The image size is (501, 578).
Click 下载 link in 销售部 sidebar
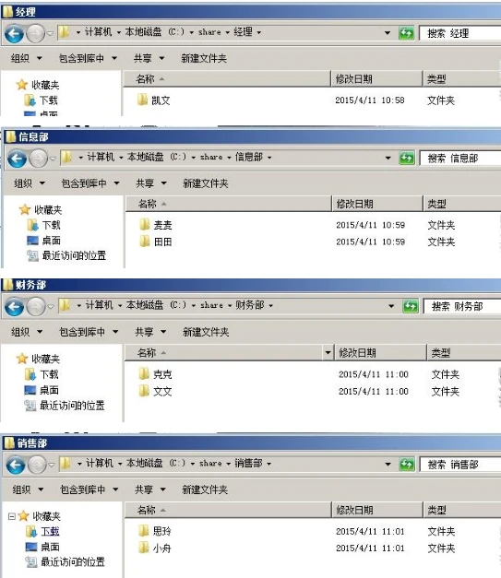[x=50, y=532]
